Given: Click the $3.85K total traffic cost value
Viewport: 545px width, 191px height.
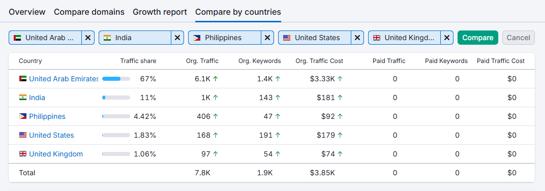Looking at the screenshot, I should coord(322,173).
